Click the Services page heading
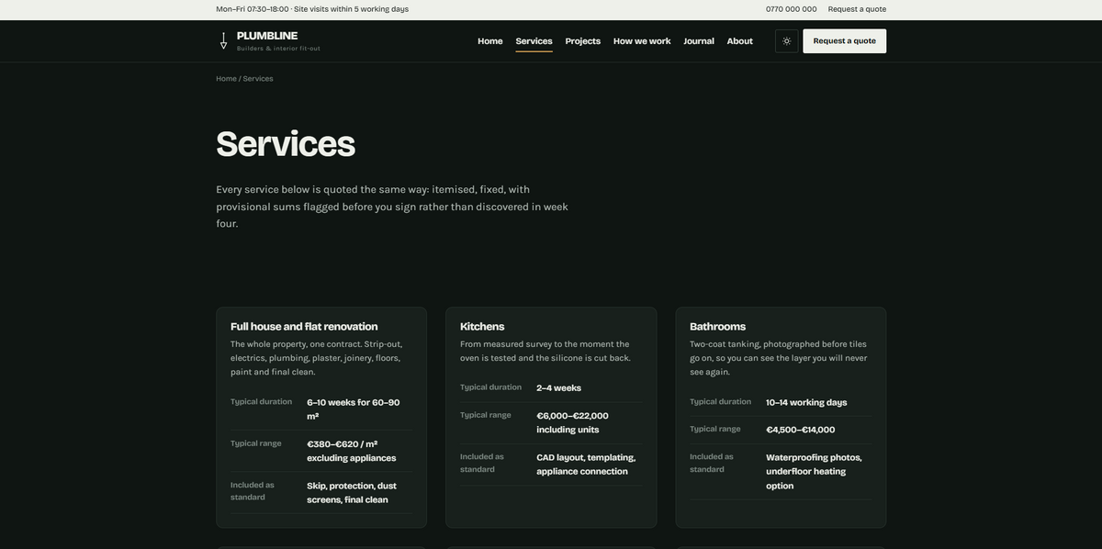 coord(286,144)
